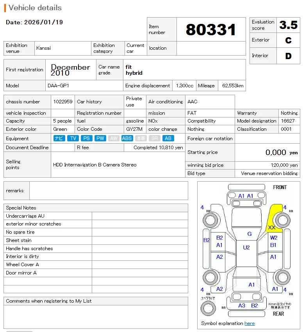The width and height of the screenshot is (303, 332).
Task: Click the Interior grade D
Action: point(288,56)
